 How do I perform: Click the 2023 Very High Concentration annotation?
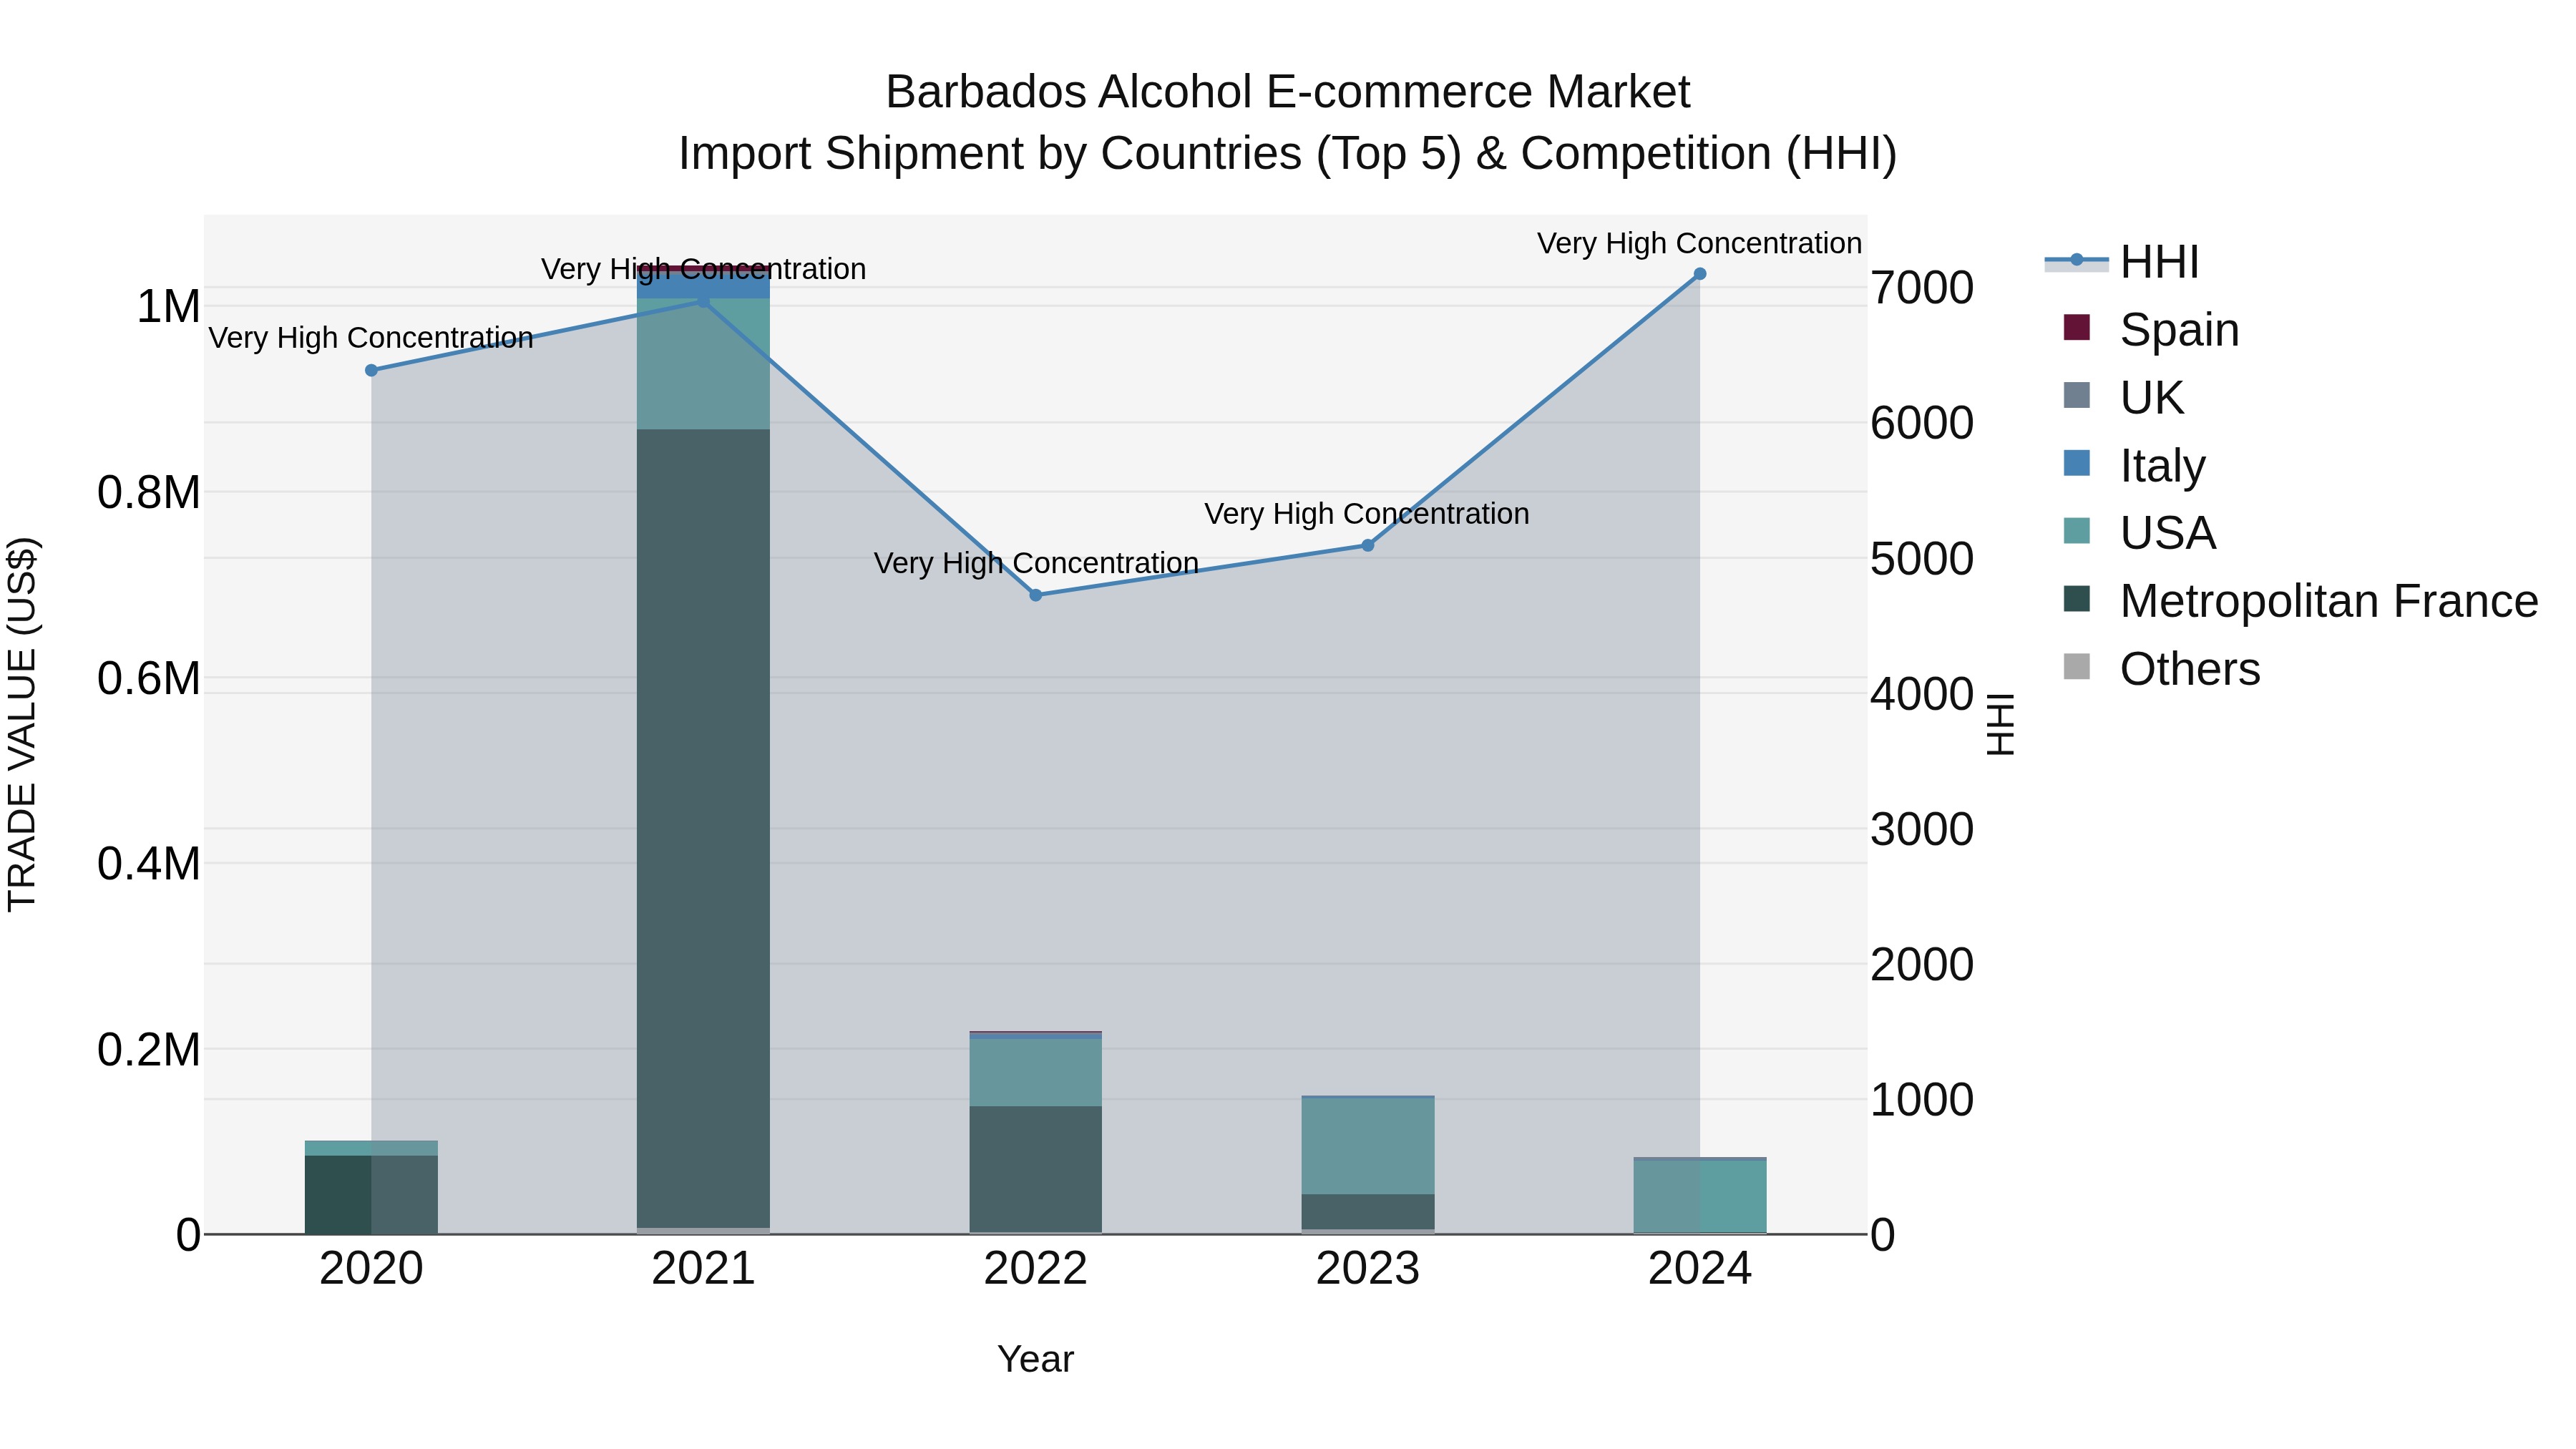(x=1367, y=514)
